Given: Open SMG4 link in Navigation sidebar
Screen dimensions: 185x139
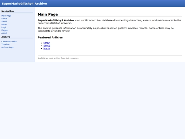Looking at the screenshot, I should point(4,19).
